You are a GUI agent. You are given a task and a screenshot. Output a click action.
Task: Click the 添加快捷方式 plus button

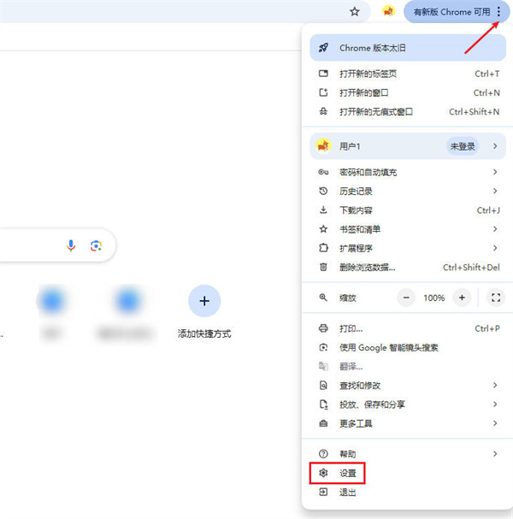coord(204,301)
